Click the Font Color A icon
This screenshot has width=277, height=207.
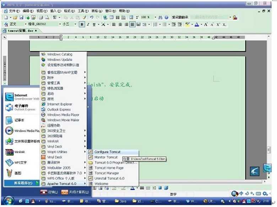pos(197,25)
